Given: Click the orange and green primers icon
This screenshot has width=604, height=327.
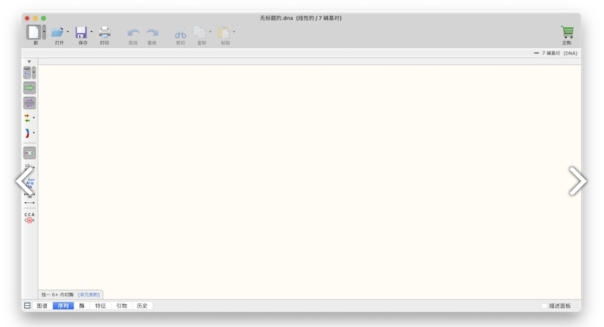Looking at the screenshot, I should pyautogui.click(x=27, y=118).
